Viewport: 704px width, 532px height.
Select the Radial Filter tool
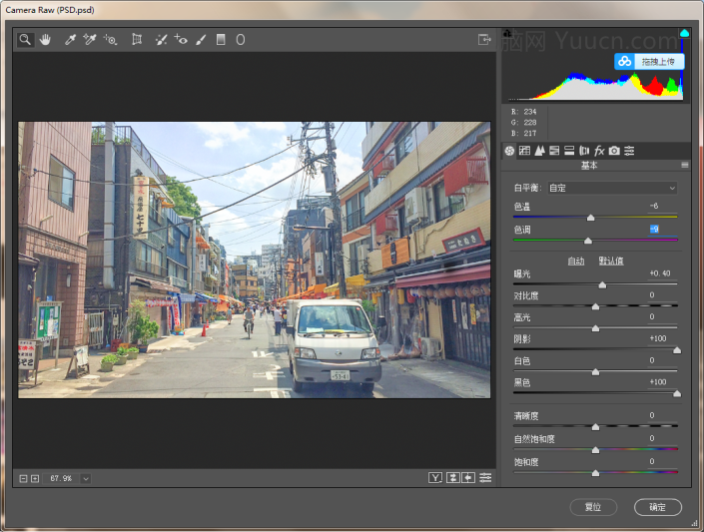tap(241, 40)
